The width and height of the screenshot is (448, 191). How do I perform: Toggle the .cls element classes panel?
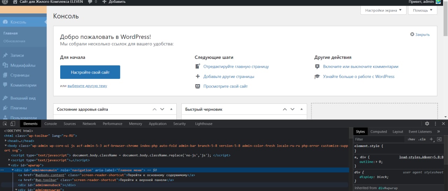pos(422,139)
